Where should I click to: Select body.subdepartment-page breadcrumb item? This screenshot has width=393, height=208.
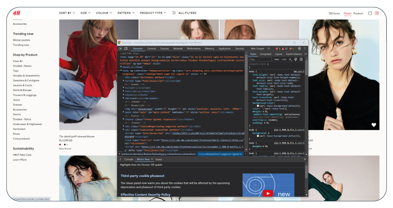point(220,154)
